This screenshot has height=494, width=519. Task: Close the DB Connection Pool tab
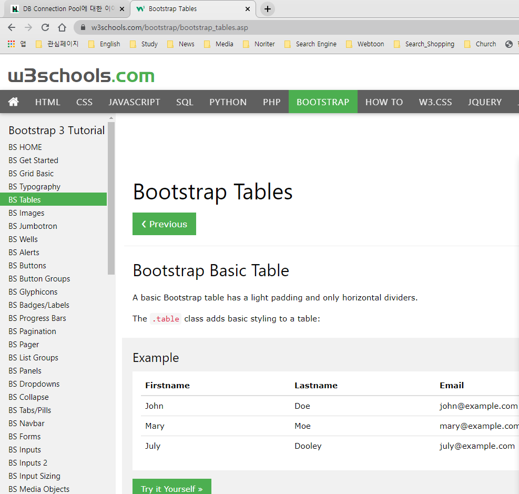pos(122,9)
